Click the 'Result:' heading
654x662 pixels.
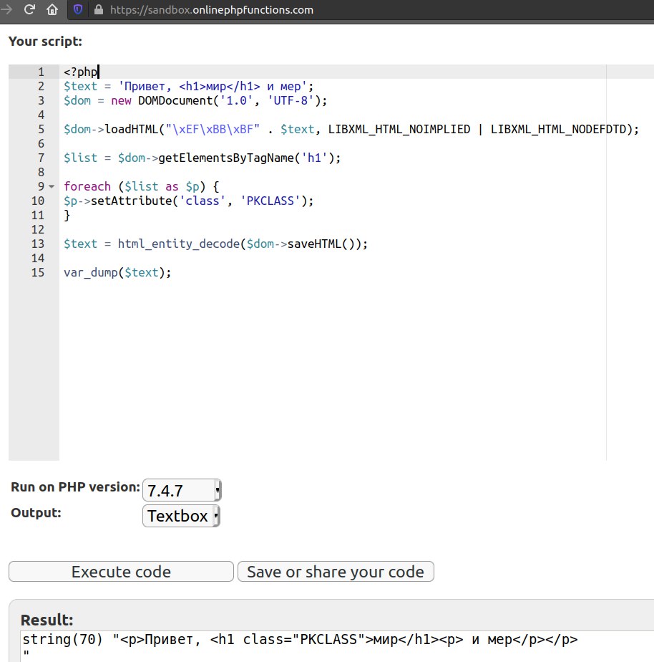pos(47,620)
